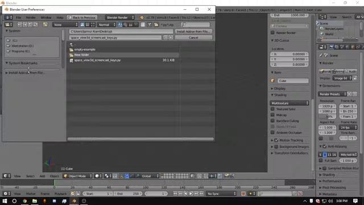
Task: Click the thumbnail display mode icon
Action: [x=93, y=24]
